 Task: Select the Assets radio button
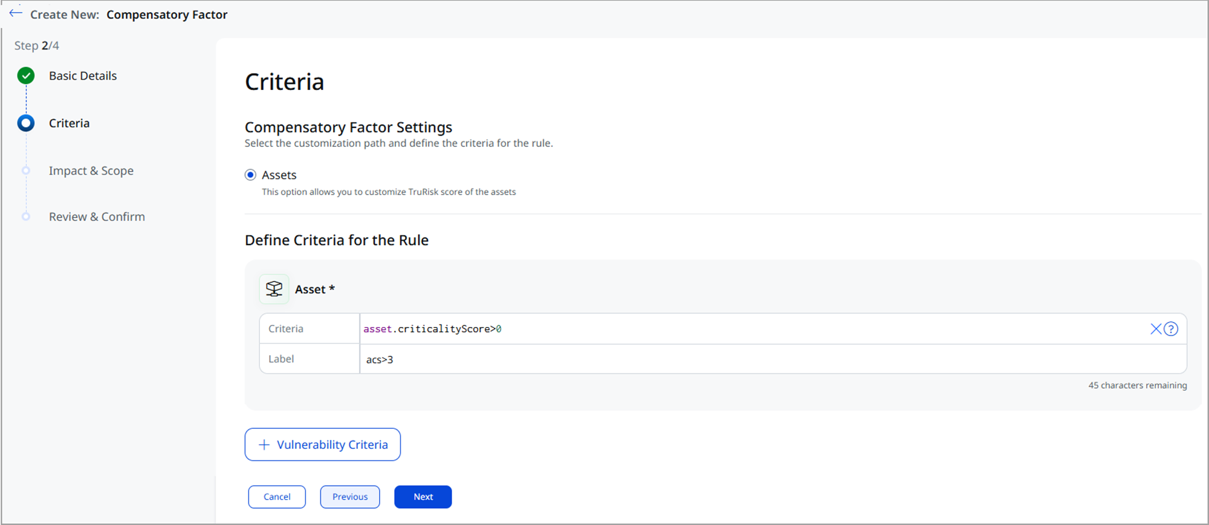(x=250, y=175)
